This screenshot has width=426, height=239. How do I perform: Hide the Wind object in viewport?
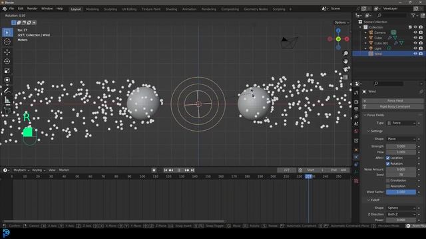(415, 54)
